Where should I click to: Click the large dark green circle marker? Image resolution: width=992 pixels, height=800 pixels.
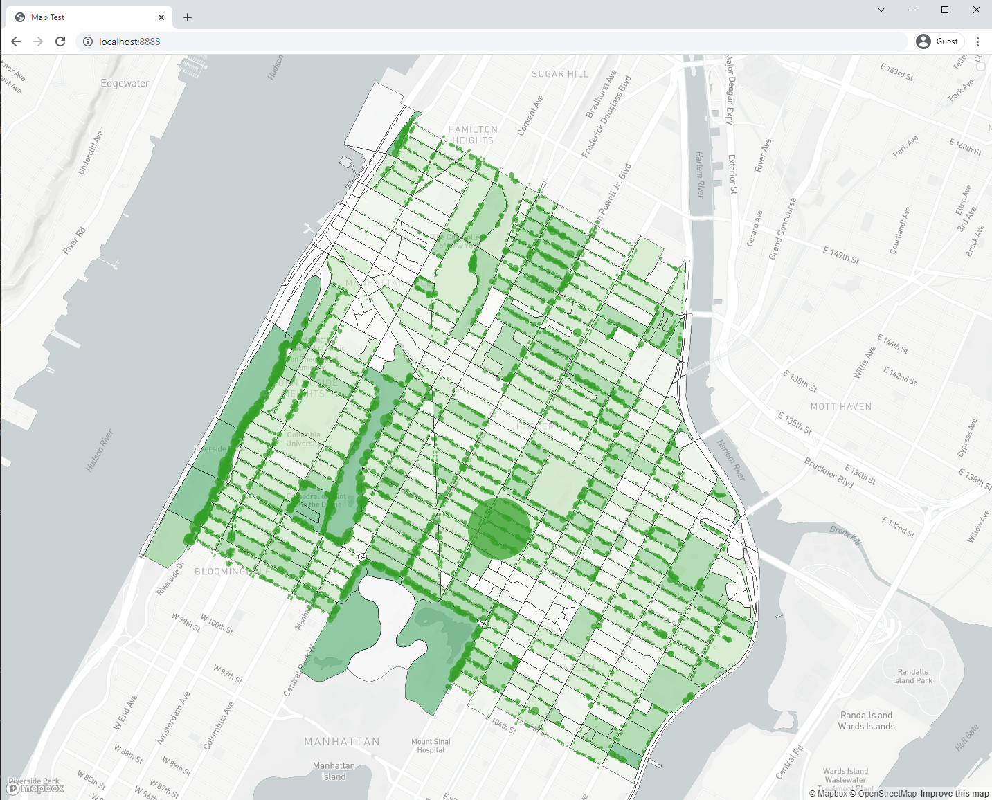click(499, 528)
